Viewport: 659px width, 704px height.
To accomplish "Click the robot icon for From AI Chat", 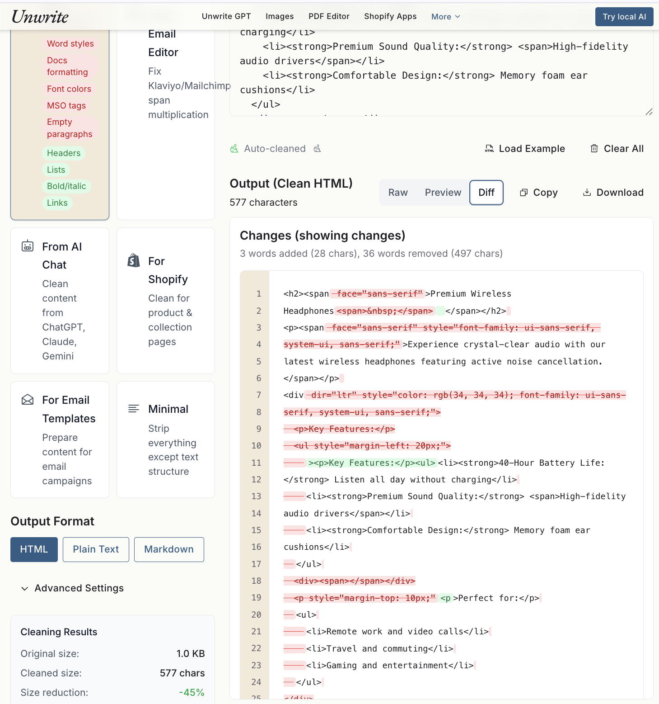I will [28, 246].
